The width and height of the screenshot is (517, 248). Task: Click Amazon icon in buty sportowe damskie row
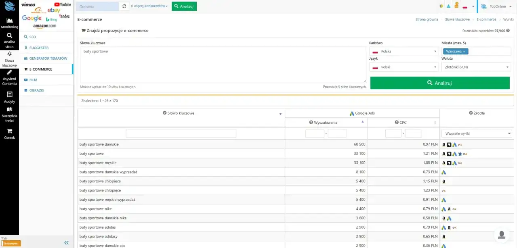(443, 144)
